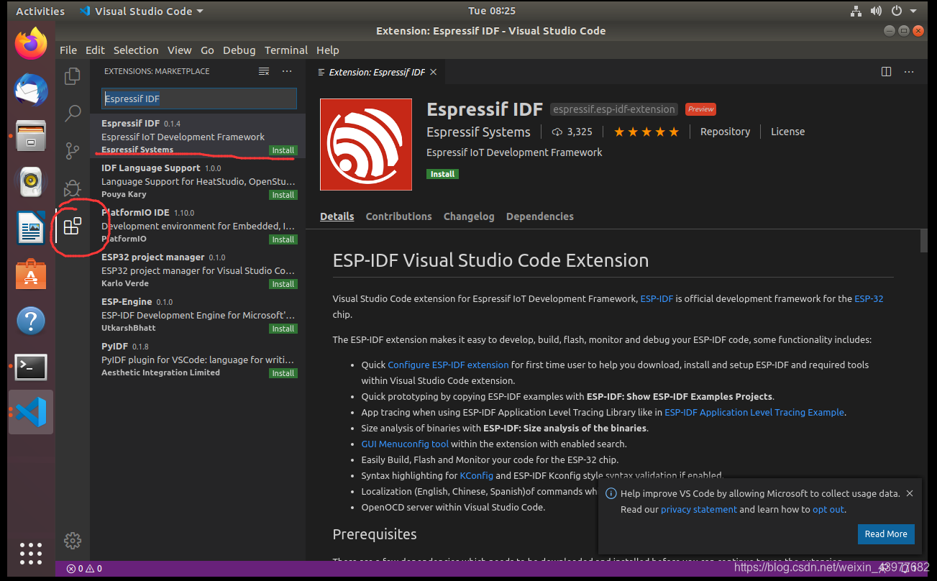Open GUI Menuconfig tool link
Viewport: 937px width, 581px height.
click(x=405, y=444)
